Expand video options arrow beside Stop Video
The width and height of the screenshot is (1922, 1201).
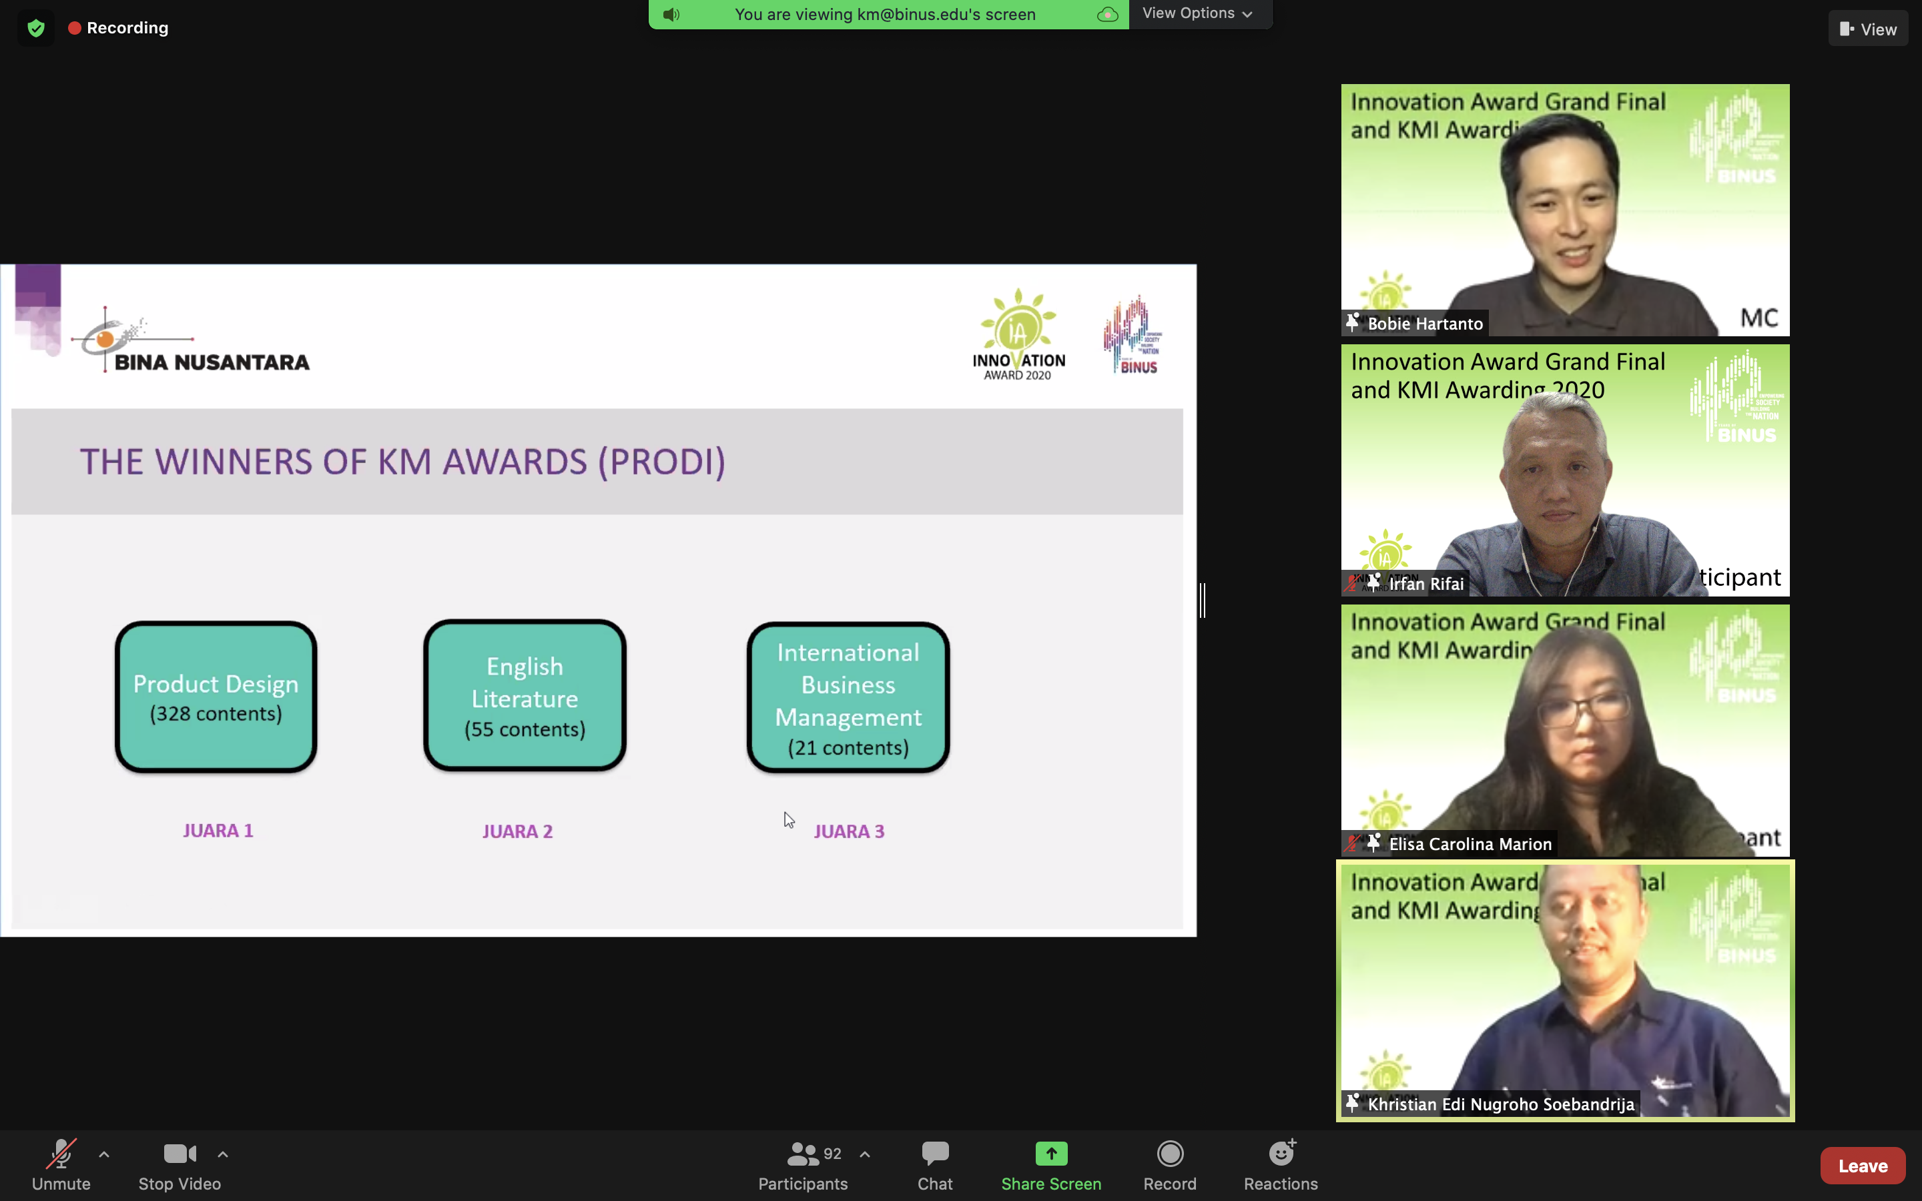click(x=223, y=1154)
